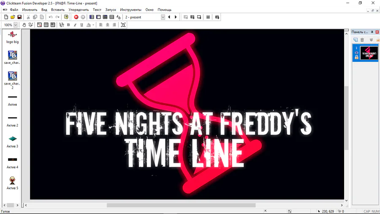Image resolution: width=380 pixels, height=214 pixels.
Task: Open the Event editor grid icon
Action: tap(105, 17)
